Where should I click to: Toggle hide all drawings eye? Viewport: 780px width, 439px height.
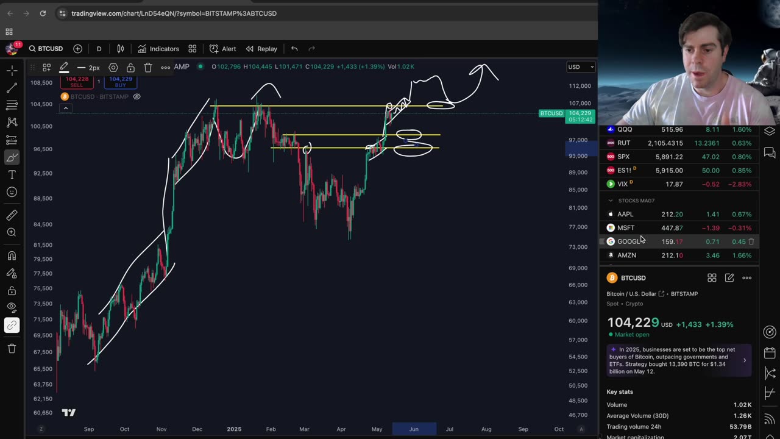pyautogui.click(x=12, y=307)
